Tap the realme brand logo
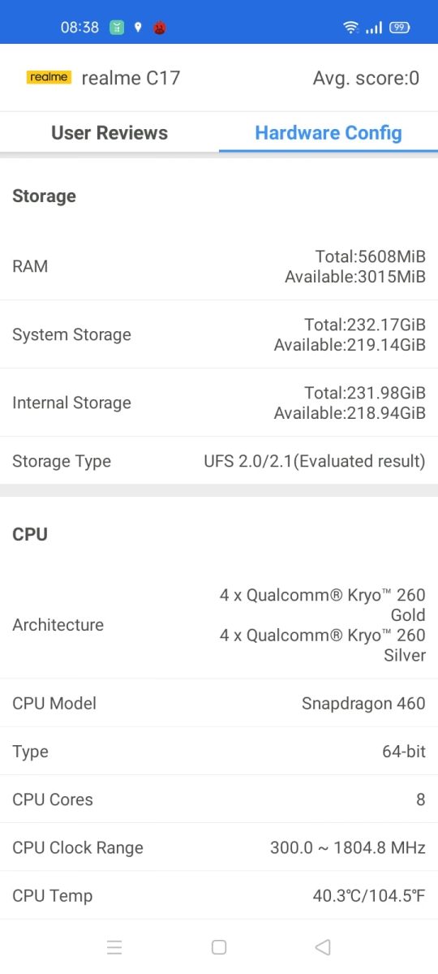Viewport: 438px width, 974px height. click(x=49, y=78)
